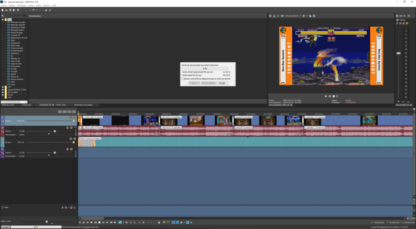416x229 pixels.
Task: Open the undo history dropdown arrow
Action: point(36,10)
